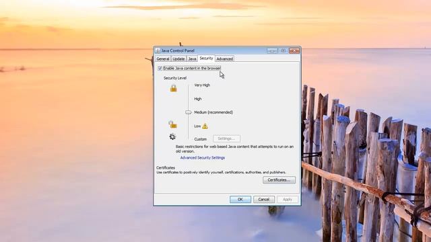Image resolution: width=431 pixels, height=242 pixels.
Task: Click the Custom security level label
Action: click(x=201, y=139)
